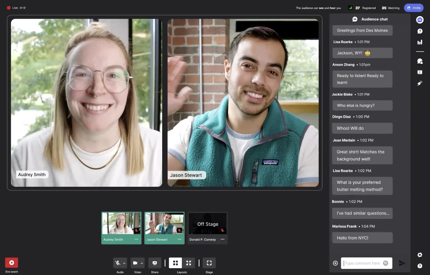The image size is (430, 275).
Task: Select the expanded spotlight layout
Action: coord(189,263)
